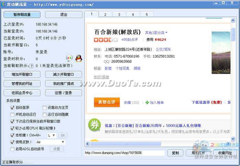Click the vertical scrollbar in browser panel

[233, 86]
